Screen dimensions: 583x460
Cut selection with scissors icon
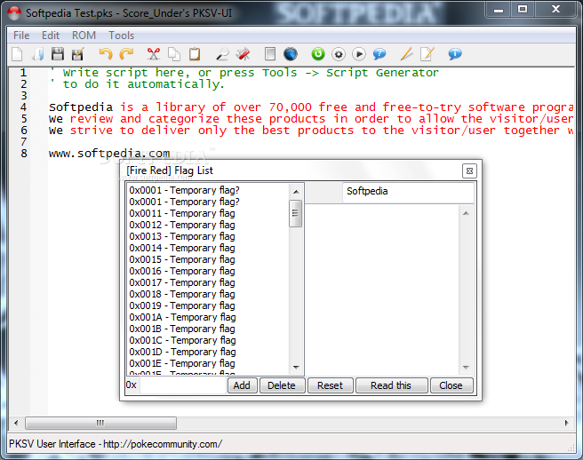pos(153,54)
